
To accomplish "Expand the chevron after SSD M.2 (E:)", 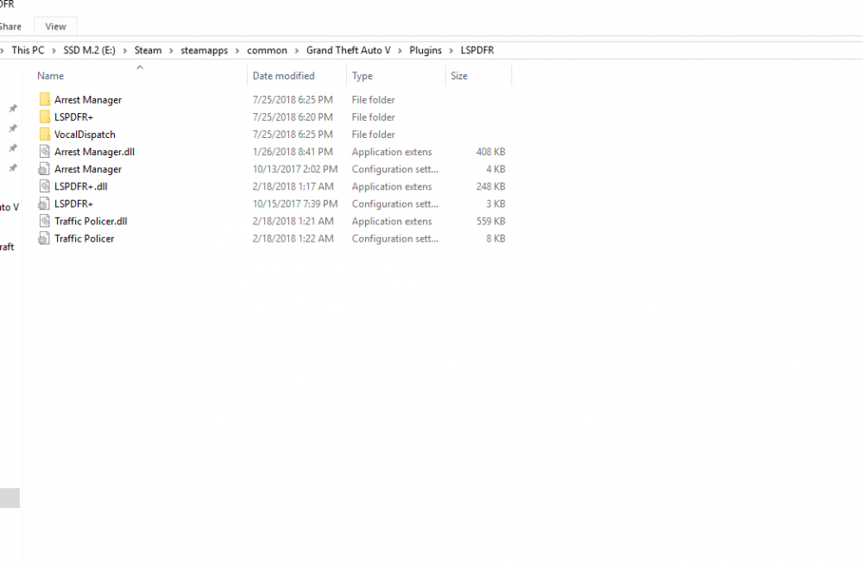I will tap(125, 51).
